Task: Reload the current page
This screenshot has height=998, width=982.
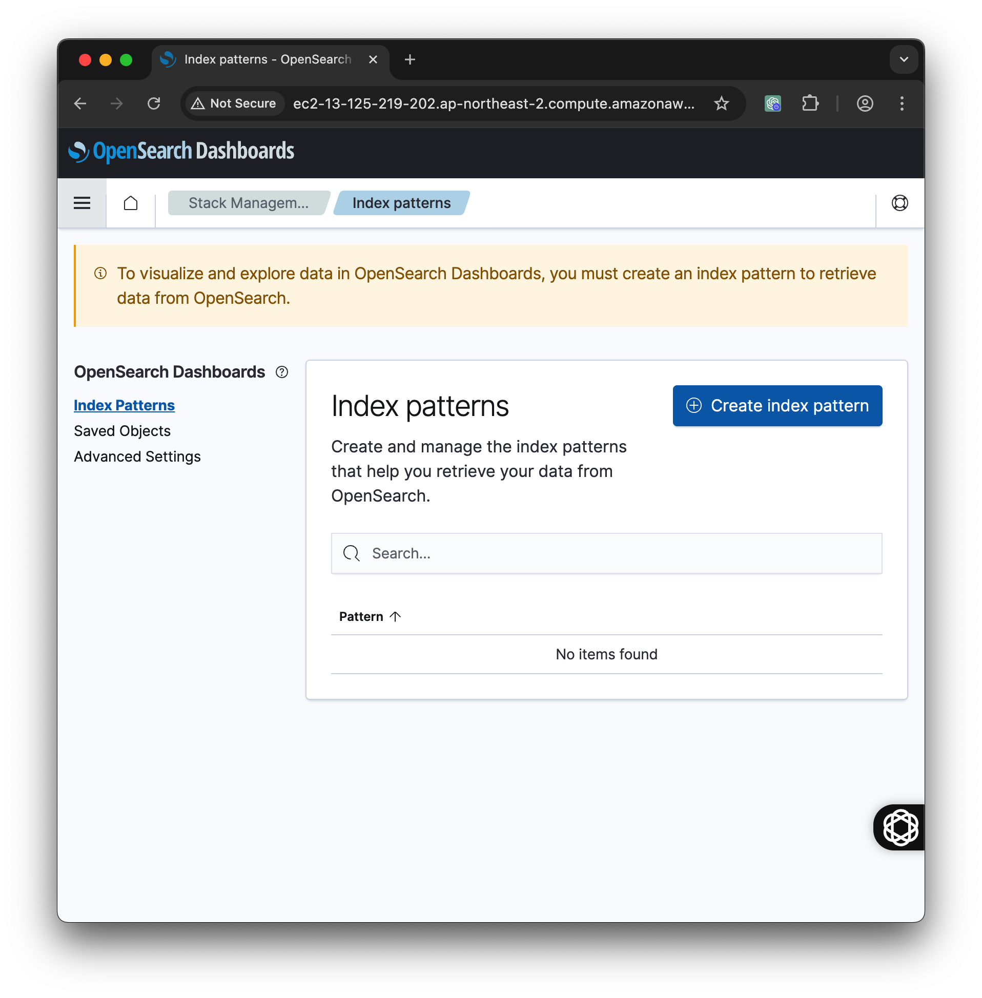Action: coord(154,103)
